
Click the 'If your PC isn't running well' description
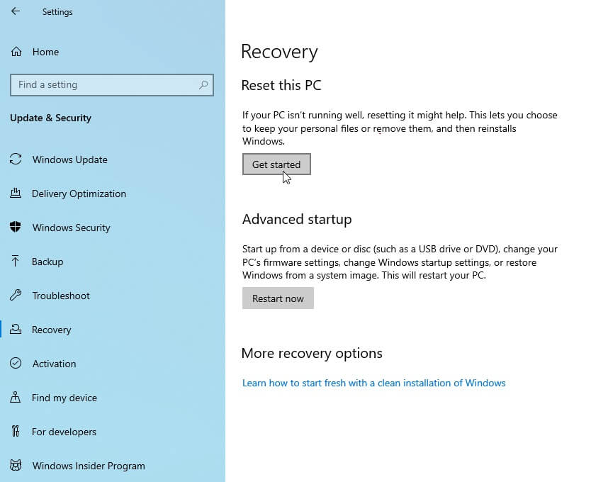click(x=400, y=128)
